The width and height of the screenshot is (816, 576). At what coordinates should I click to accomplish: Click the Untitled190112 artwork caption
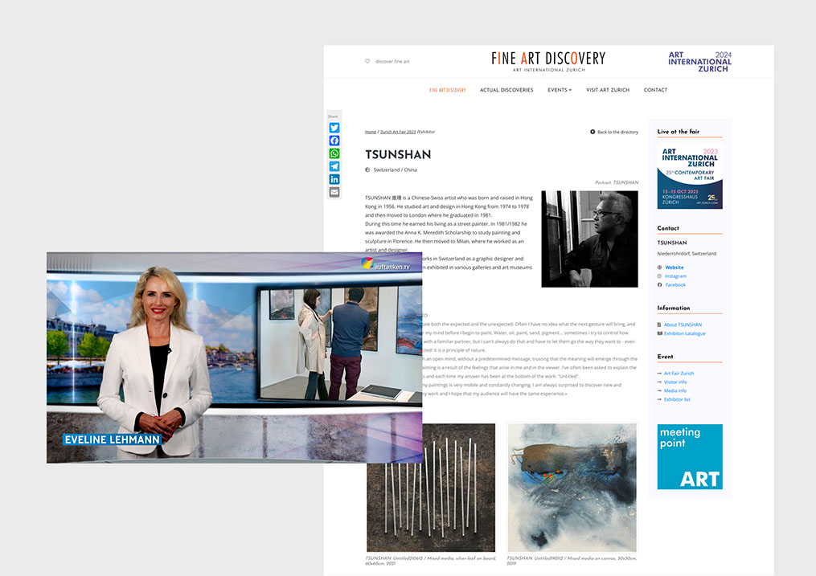tap(572, 561)
